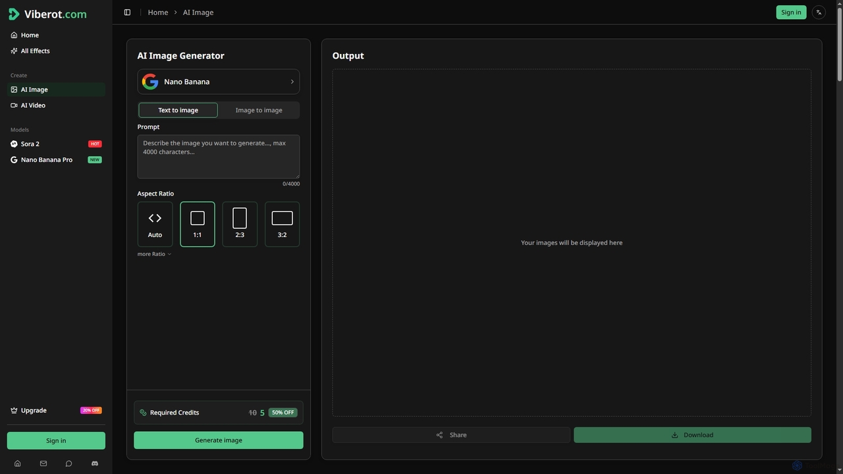This screenshot has width=843, height=474.
Task: Click the Required Credits label
Action: [x=175, y=413]
